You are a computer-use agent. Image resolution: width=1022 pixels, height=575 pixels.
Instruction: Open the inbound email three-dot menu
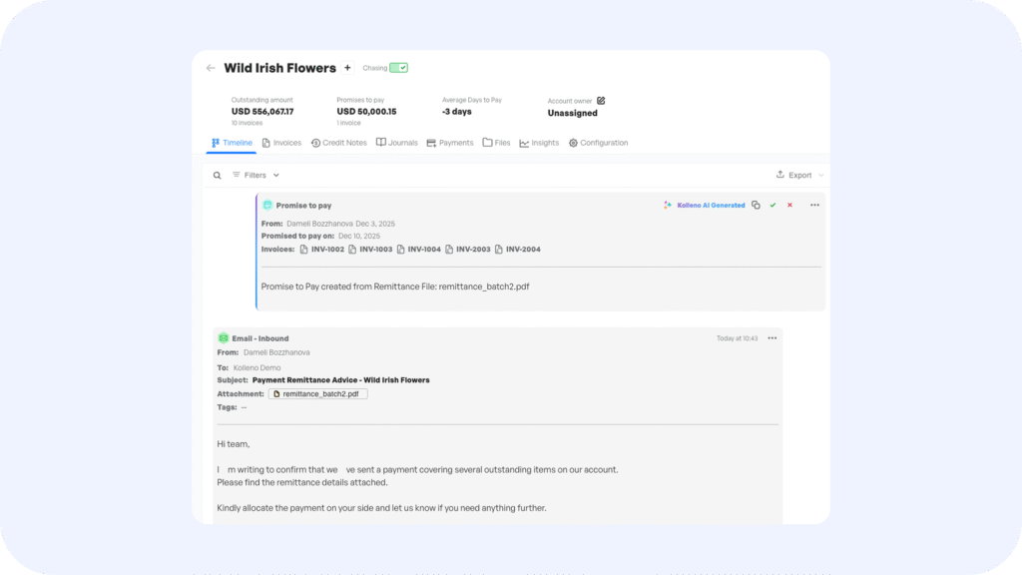[771, 338]
